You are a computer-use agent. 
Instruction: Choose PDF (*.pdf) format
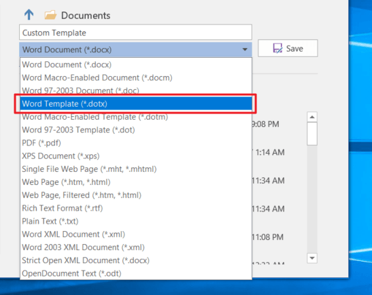tap(136, 143)
